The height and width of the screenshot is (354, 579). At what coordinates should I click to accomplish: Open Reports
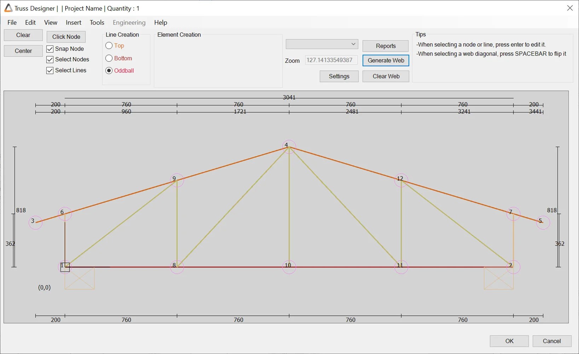[385, 46]
